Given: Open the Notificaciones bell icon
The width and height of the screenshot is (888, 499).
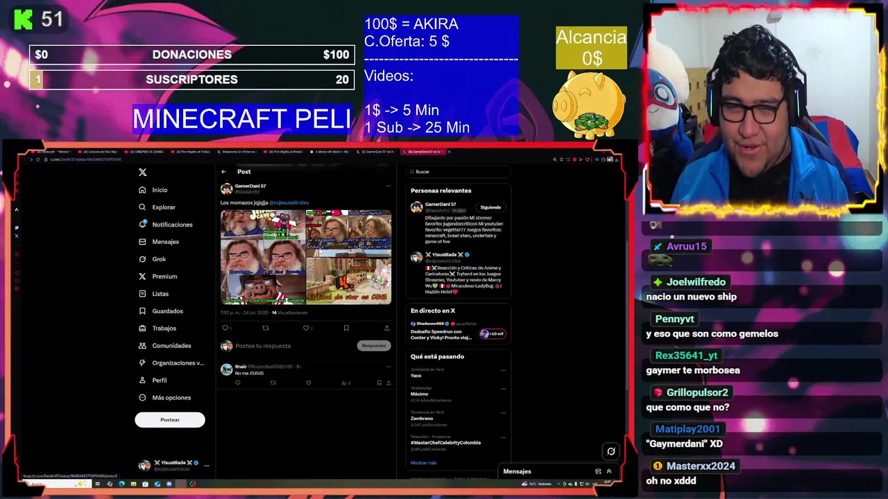Looking at the screenshot, I should (142, 225).
